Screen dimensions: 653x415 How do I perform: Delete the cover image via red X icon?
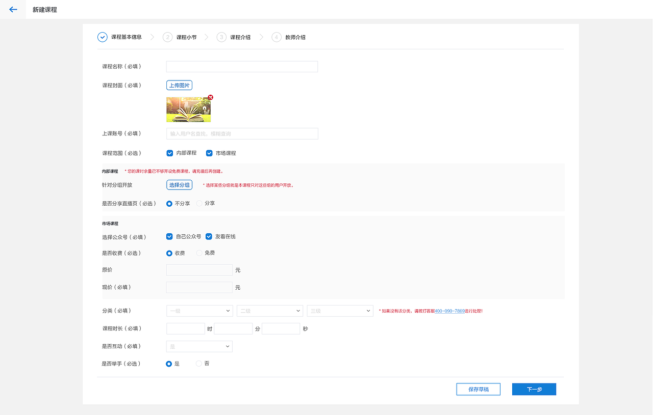(210, 97)
